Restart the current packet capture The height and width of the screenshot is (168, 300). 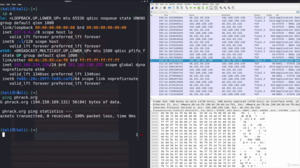(x=160, y=8)
